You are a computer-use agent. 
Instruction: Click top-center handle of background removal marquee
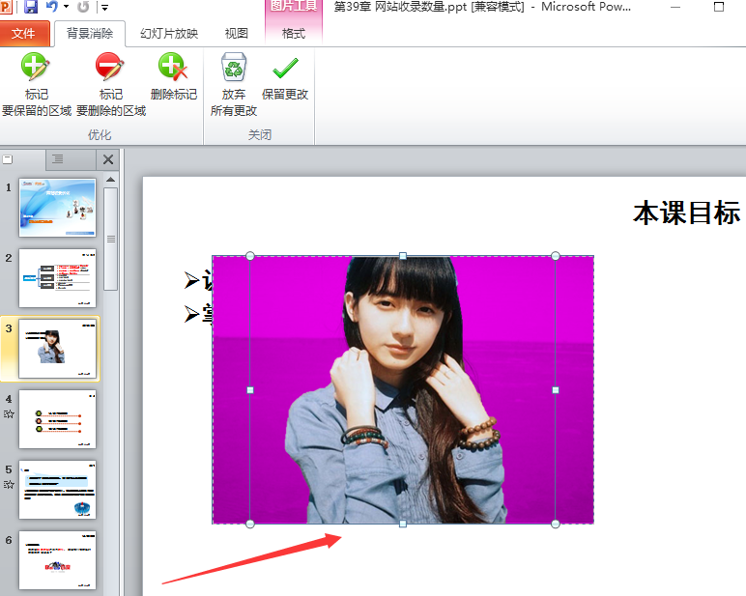coord(403,256)
